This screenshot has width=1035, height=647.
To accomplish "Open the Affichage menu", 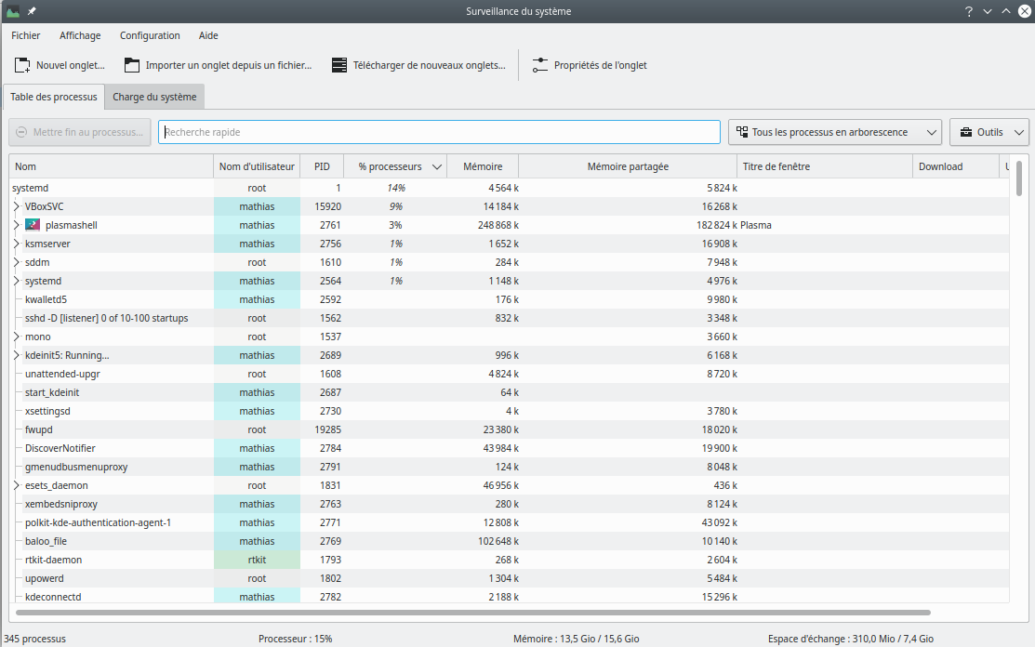I will (80, 35).
